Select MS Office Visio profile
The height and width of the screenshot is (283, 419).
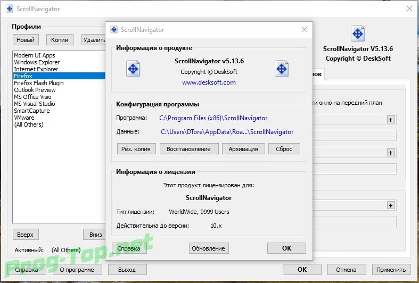tap(59, 97)
